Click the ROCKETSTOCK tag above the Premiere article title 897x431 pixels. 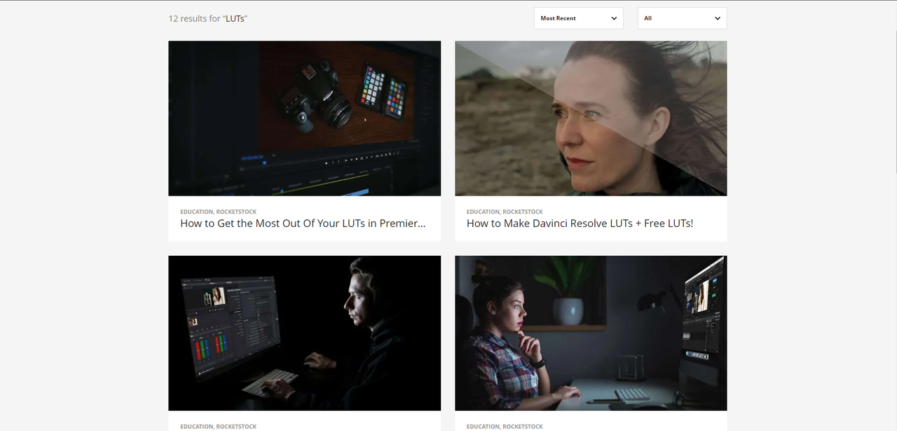(234, 211)
